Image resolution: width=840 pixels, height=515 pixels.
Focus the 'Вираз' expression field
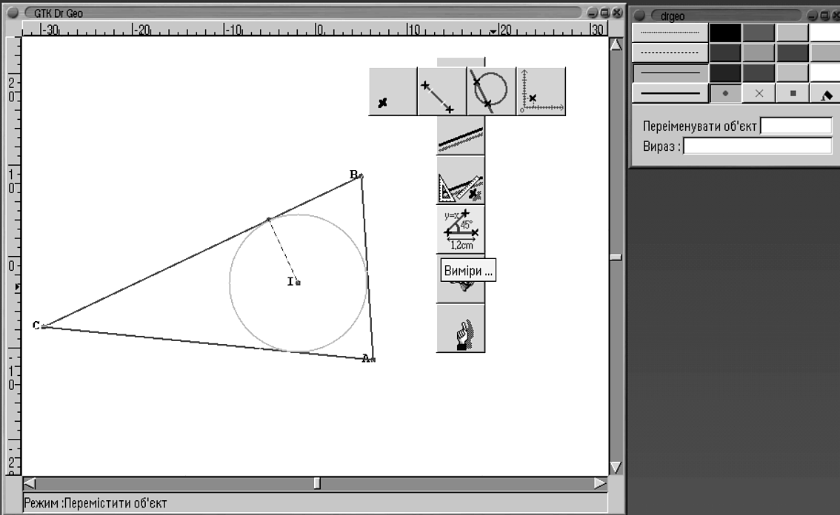pos(757,146)
